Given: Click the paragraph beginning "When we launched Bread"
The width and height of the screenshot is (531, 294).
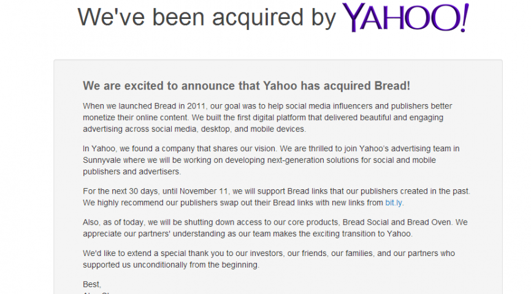Looking at the screenshot, I should click(267, 117).
